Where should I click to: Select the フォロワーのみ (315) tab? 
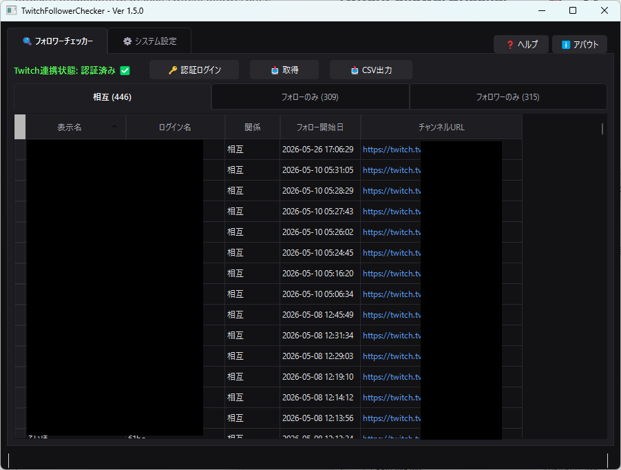[x=508, y=96]
